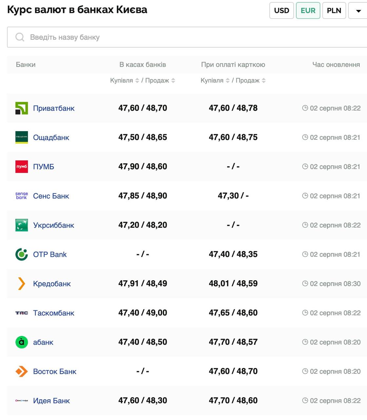Open the Таскомбанк link
The height and width of the screenshot is (420, 367).
pyautogui.click(x=54, y=313)
